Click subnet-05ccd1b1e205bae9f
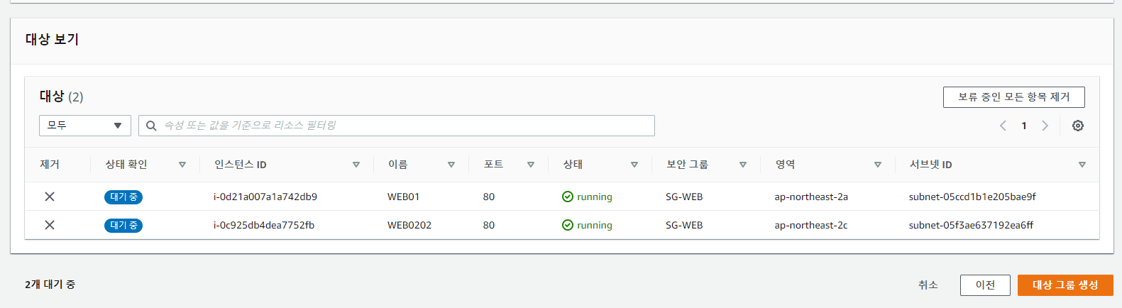The width and height of the screenshot is (1122, 308). [972, 197]
